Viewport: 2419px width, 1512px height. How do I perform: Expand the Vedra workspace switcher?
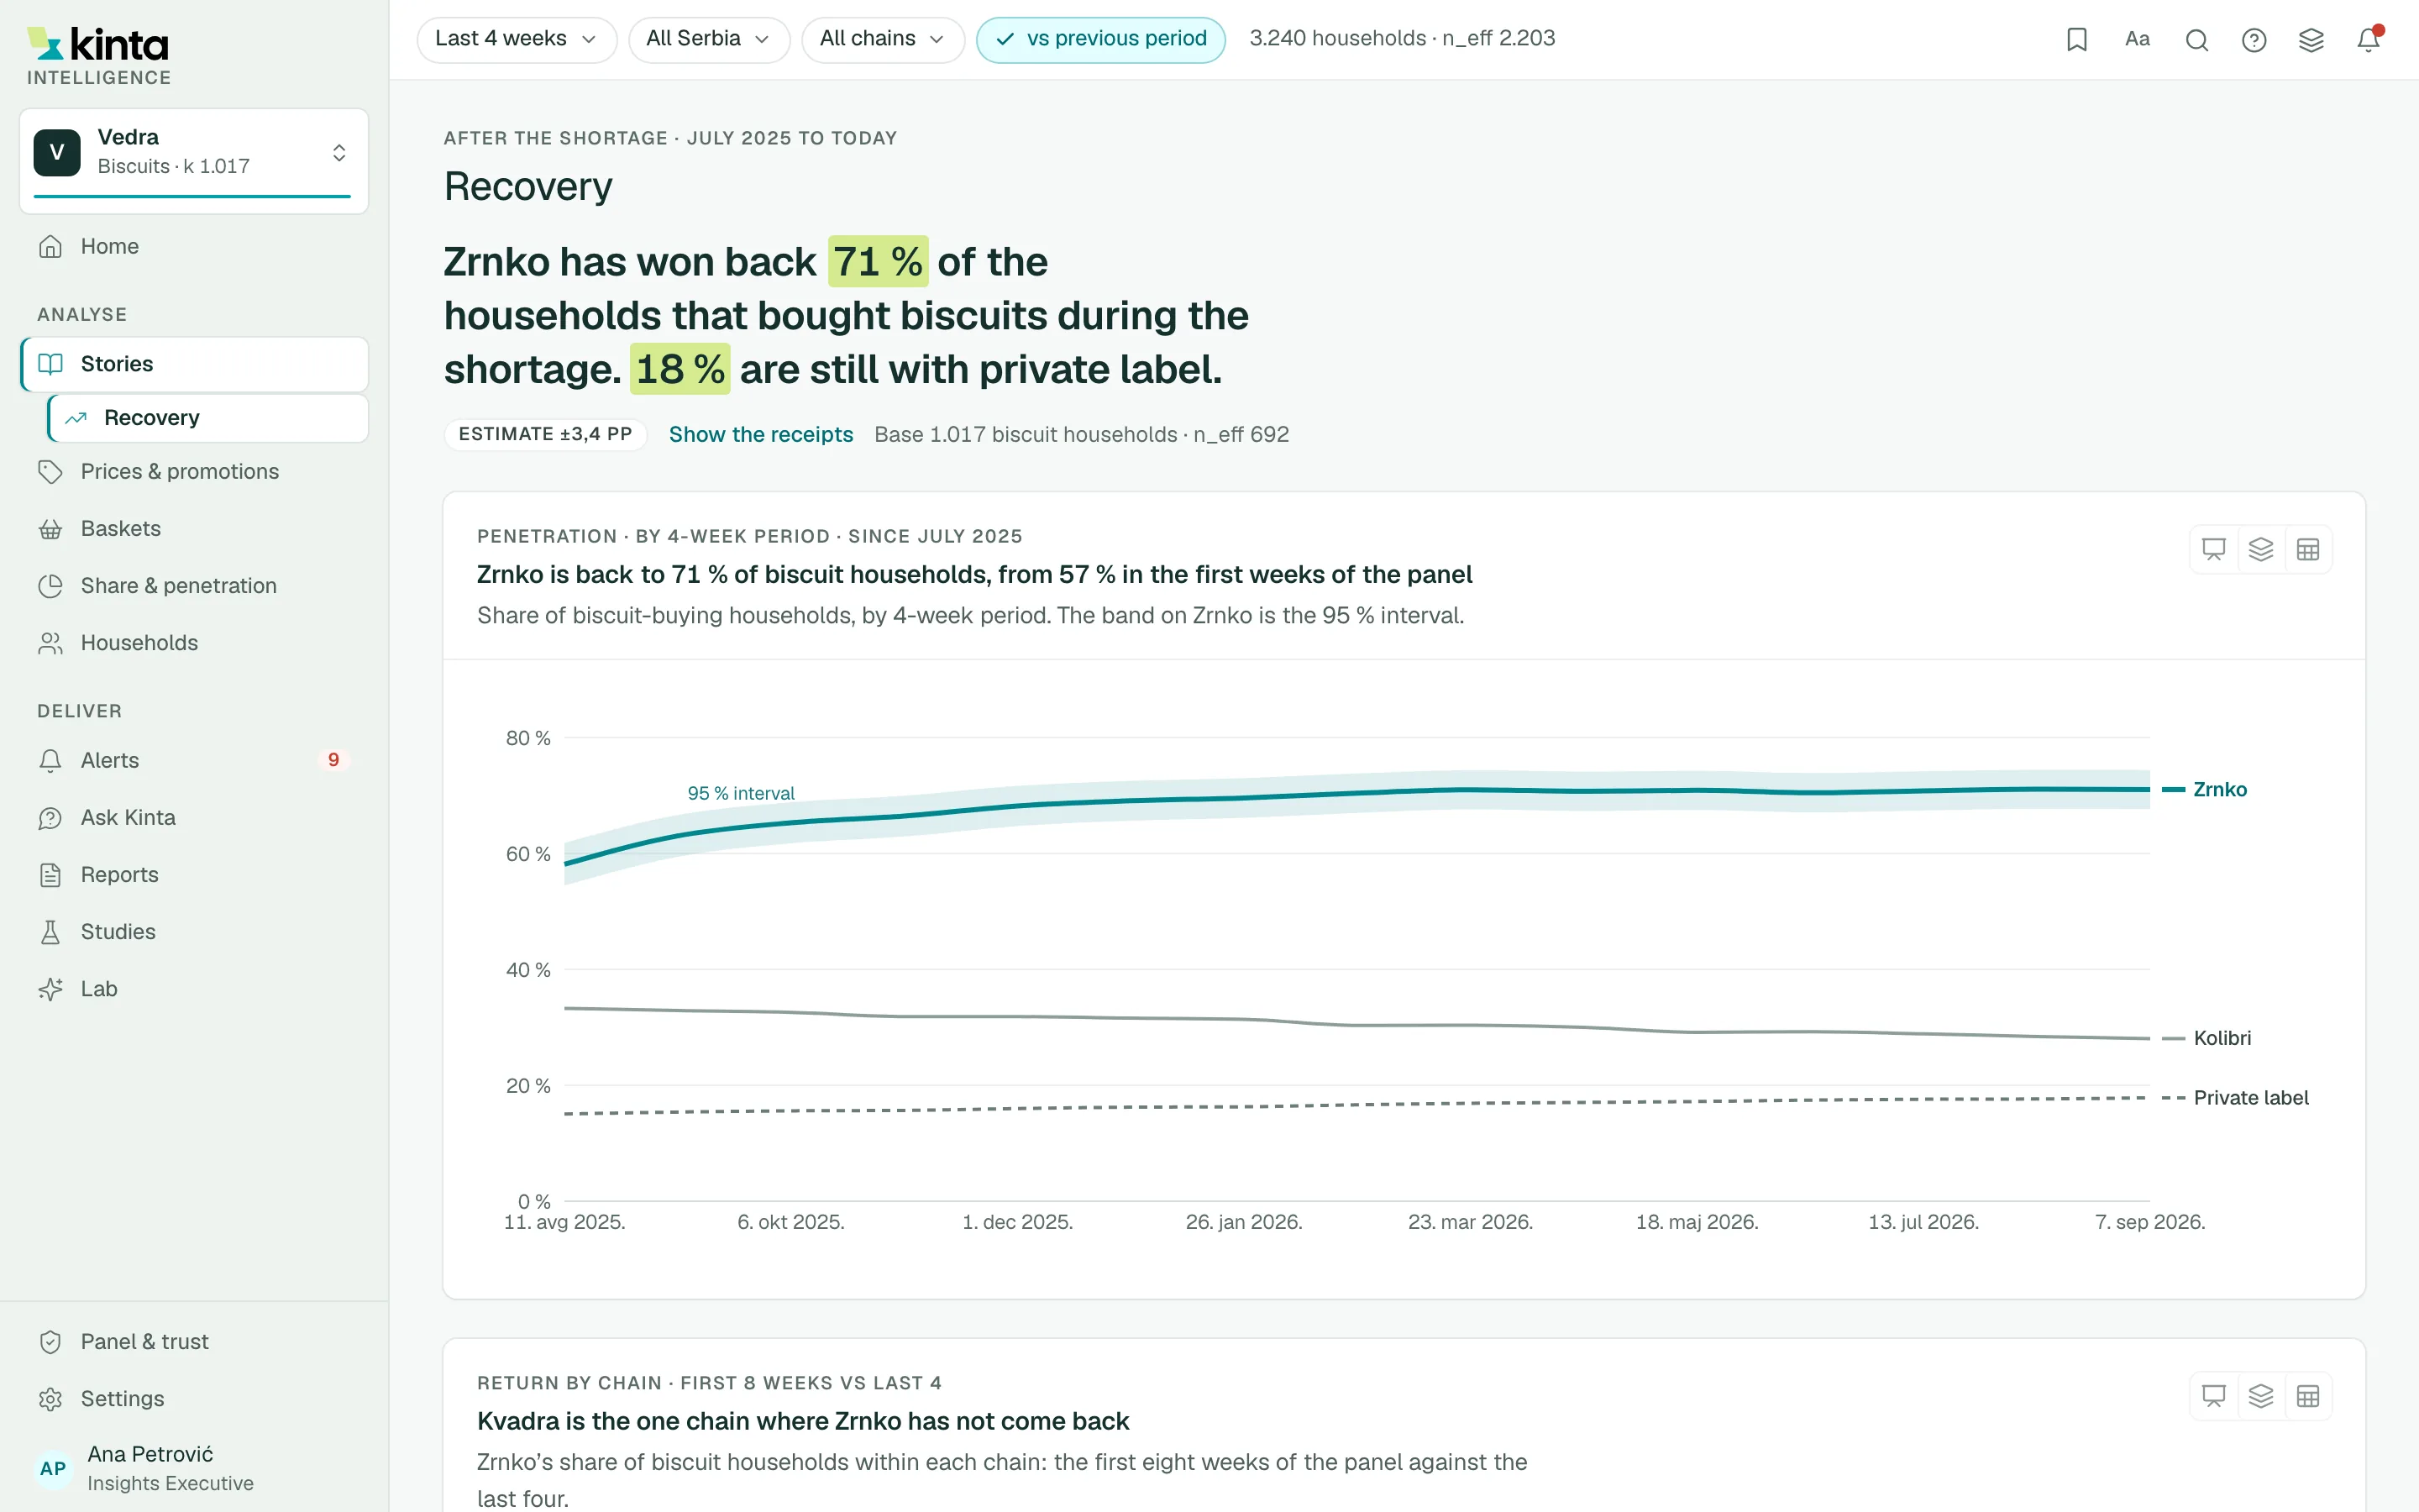[194, 160]
